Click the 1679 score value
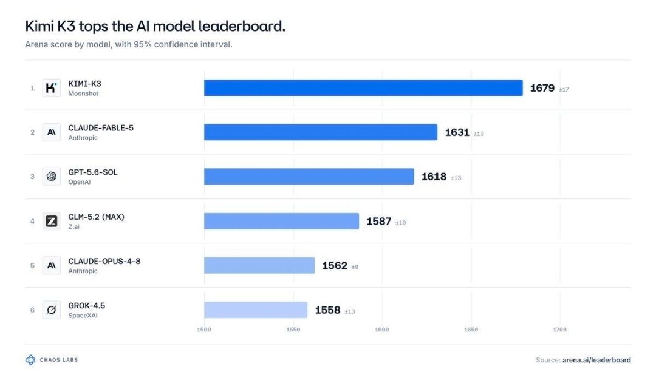The height and width of the screenshot is (369, 656). pos(542,88)
